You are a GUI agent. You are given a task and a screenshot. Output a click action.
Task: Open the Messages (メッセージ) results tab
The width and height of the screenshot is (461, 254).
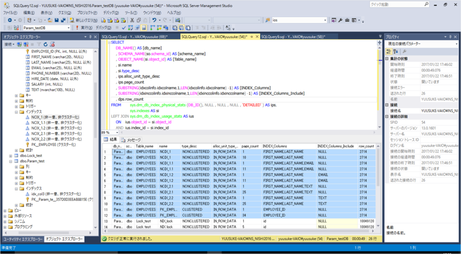point(131,140)
